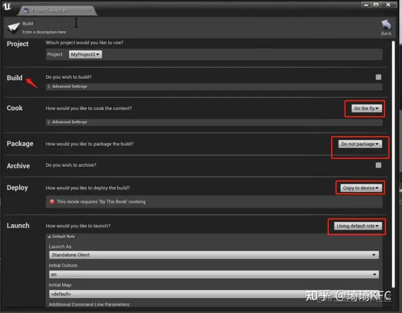Close the ProjectLauncher tab
This screenshot has width=402, height=313.
[x=90, y=10]
